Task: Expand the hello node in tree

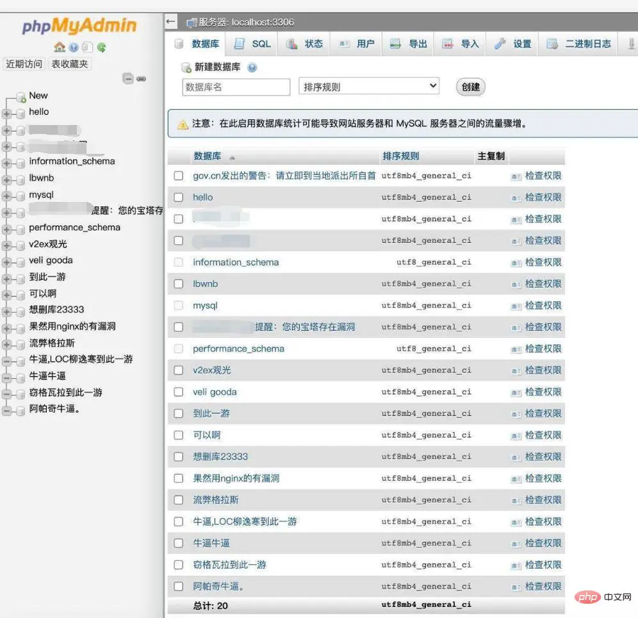Action: 6,113
